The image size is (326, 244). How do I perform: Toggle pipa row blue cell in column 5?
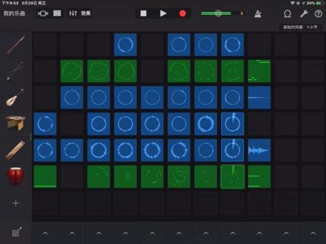[x=152, y=98]
